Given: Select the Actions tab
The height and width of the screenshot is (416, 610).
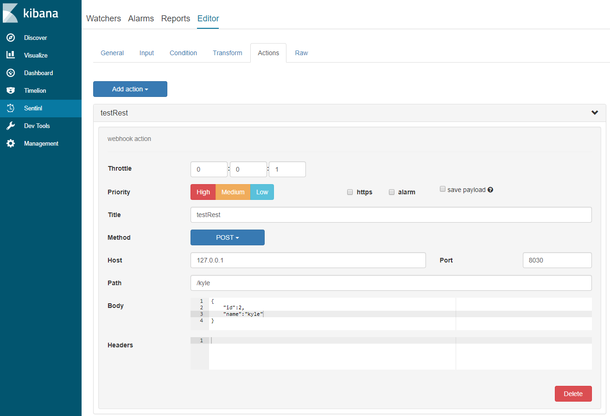Looking at the screenshot, I should point(268,53).
